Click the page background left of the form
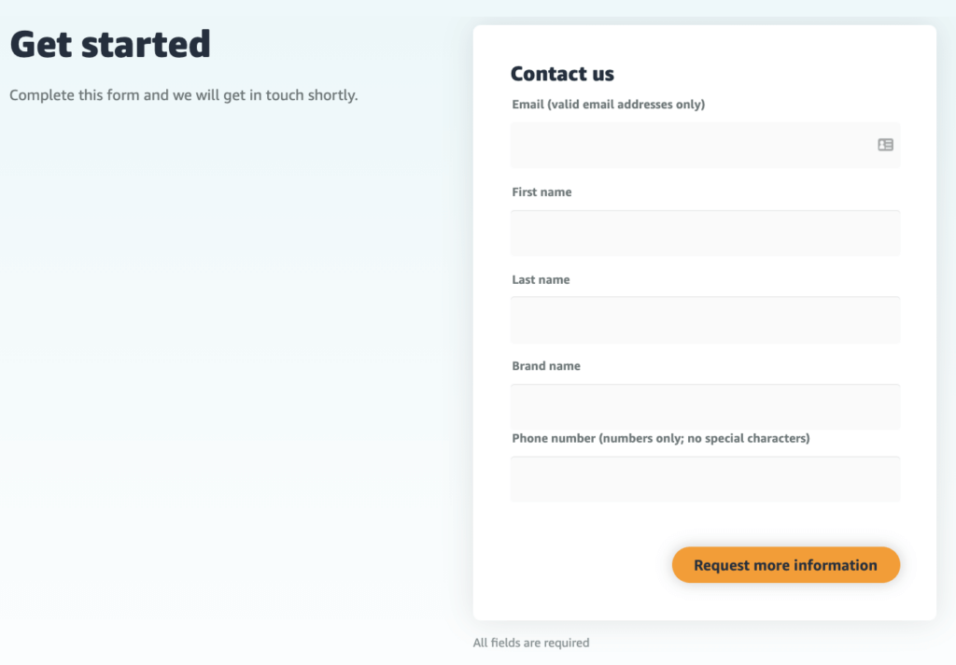The width and height of the screenshot is (956, 665). (233, 374)
